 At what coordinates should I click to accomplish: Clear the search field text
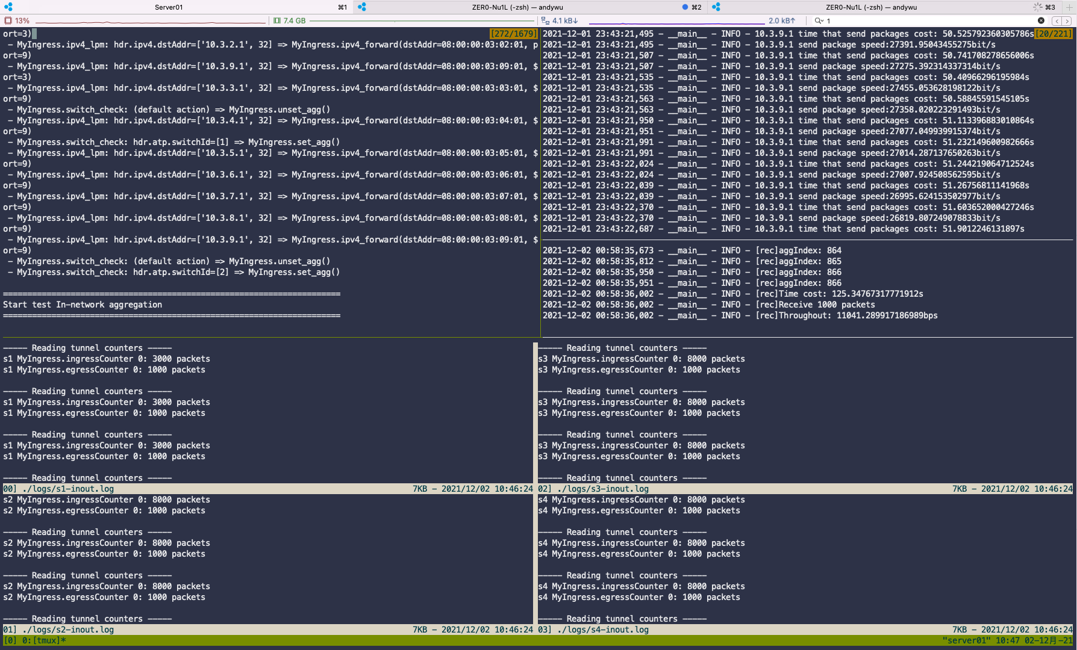(1041, 20)
